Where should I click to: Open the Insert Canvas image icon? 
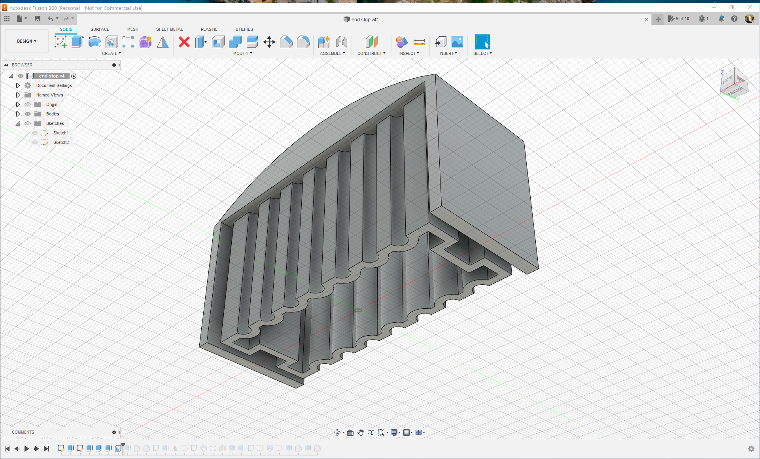pos(457,42)
